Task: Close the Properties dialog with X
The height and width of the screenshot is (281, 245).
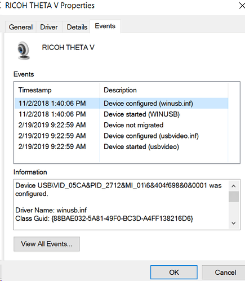Action: click(x=242, y=6)
